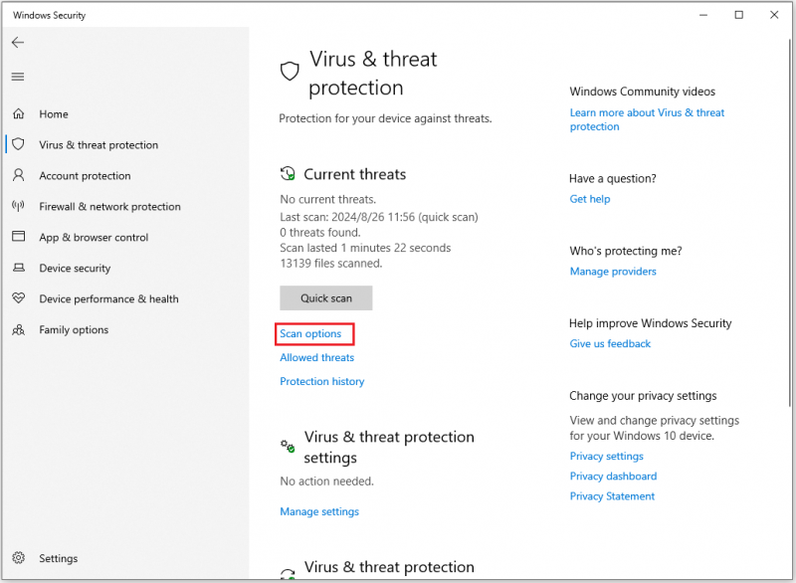796x583 pixels.
Task: Select Virus & threat protection in sidebar
Action: tap(99, 145)
